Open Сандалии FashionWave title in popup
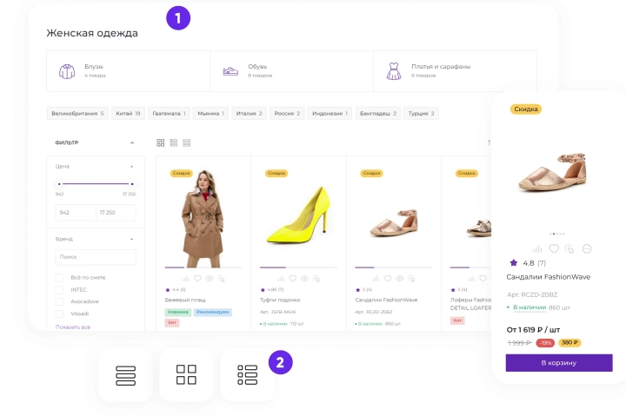Screen dimensions: 626x416 (x=548, y=277)
